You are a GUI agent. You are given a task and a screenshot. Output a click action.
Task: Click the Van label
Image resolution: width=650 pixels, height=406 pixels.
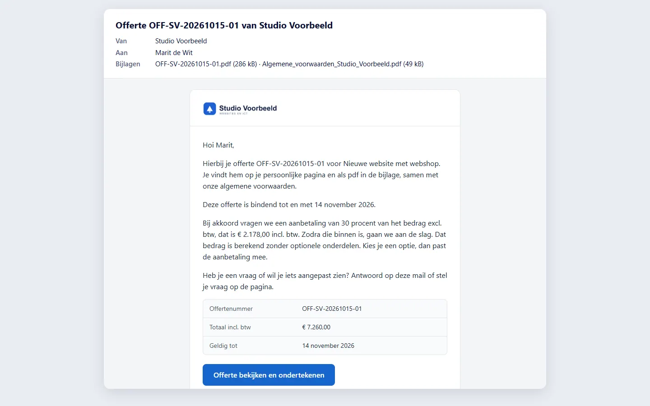tap(121, 41)
